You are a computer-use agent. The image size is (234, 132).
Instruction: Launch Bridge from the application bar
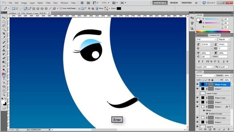click(82, 3)
